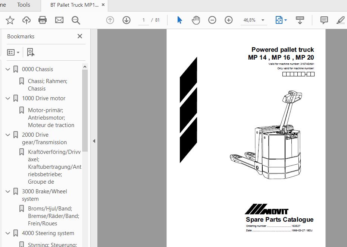347x247 pixels.
Task: Zoom in with the plus icon
Action: (228, 20)
